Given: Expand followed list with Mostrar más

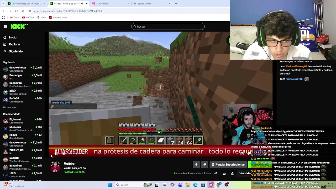Looking at the screenshot, I should [9, 107].
